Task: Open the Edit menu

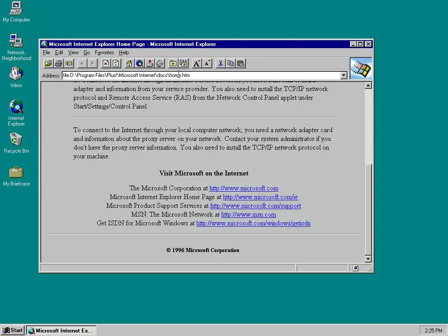Action: (59, 52)
